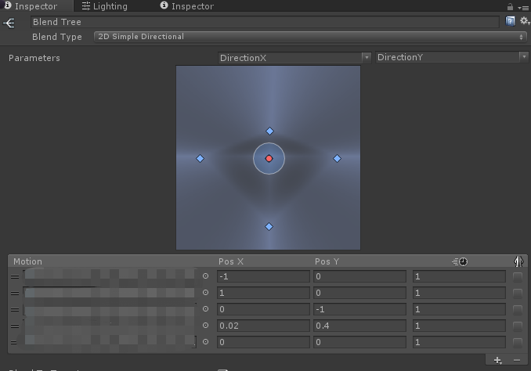Select the top blue motion diamond
531x371 pixels.
269,131
